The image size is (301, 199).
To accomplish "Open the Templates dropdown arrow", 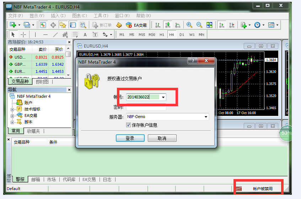I will point(278,25).
